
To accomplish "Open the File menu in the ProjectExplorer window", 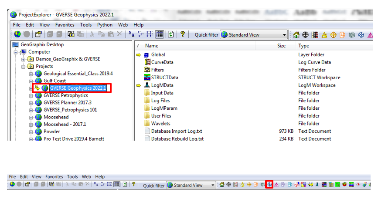I will (x=17, y=25).
